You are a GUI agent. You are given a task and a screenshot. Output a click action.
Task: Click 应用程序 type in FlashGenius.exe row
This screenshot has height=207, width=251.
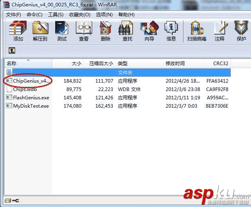127,97
